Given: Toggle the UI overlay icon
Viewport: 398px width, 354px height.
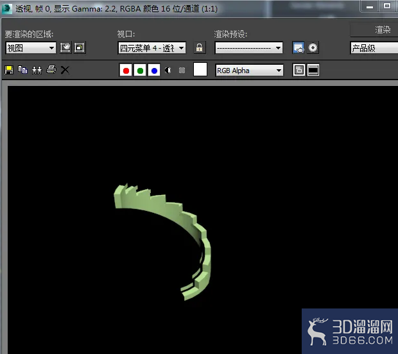Looking at the screenshot, I should click(x=298, y=70).
